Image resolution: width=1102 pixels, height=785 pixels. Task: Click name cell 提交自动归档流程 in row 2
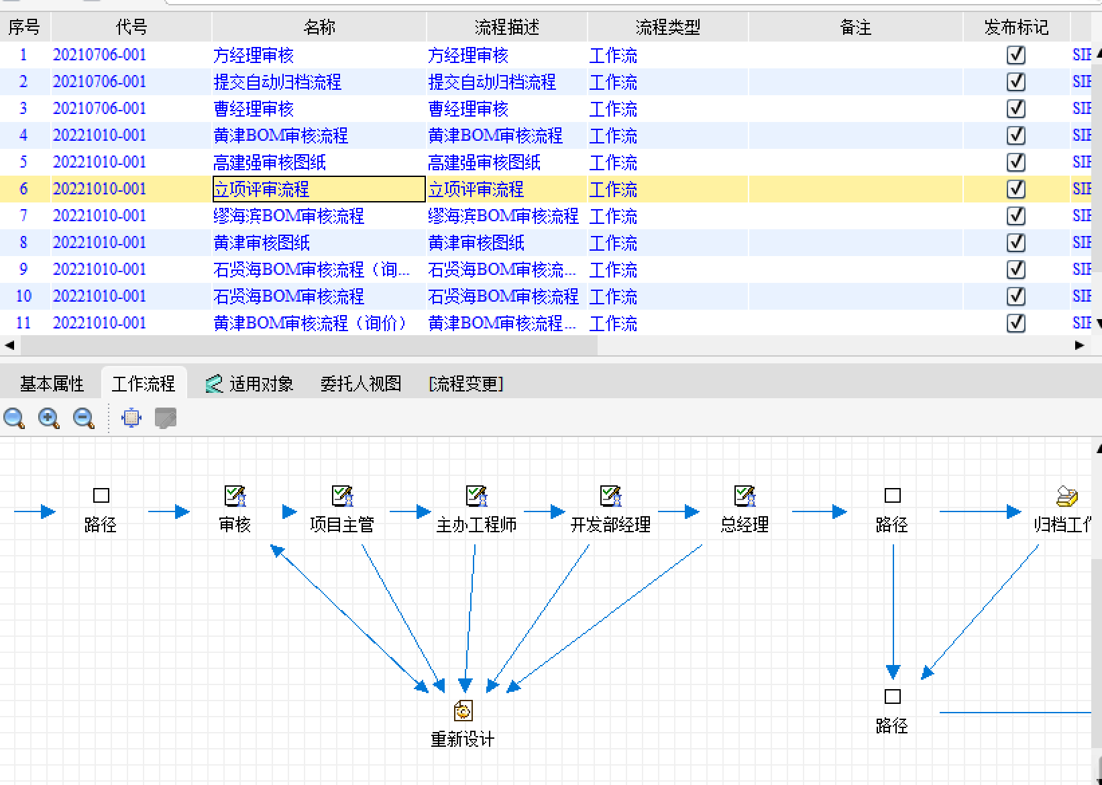click(x=319, y=82)
